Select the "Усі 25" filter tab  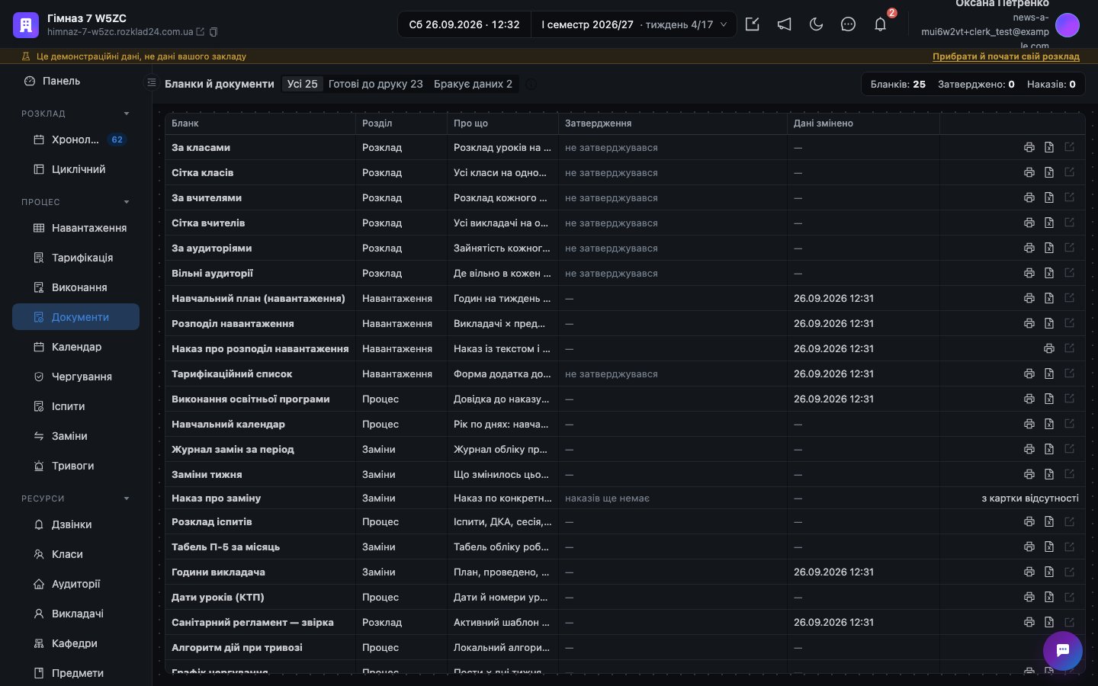(x=302, y=84)
